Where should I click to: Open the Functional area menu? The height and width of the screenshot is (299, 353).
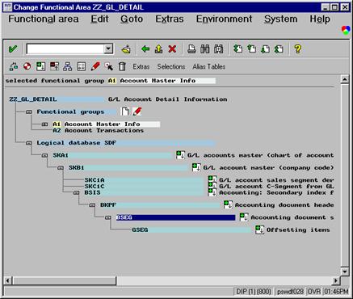click(x=44, y=19)
